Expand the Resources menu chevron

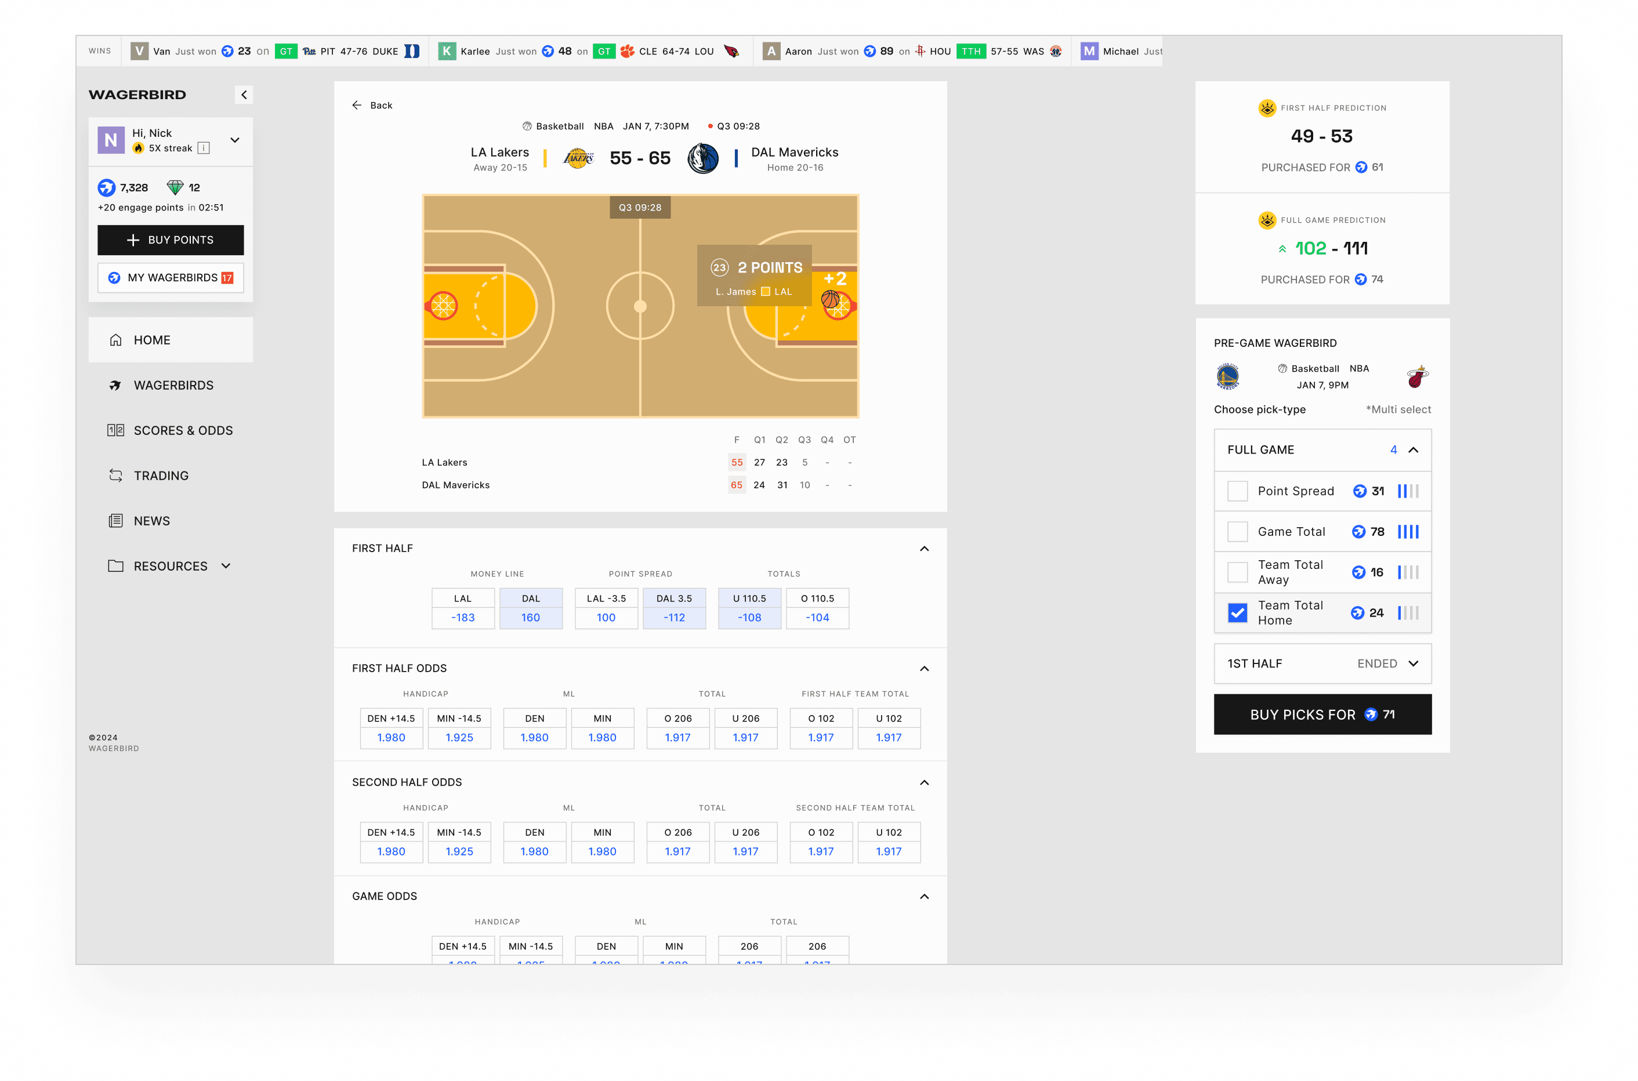[x=226, y=566]
